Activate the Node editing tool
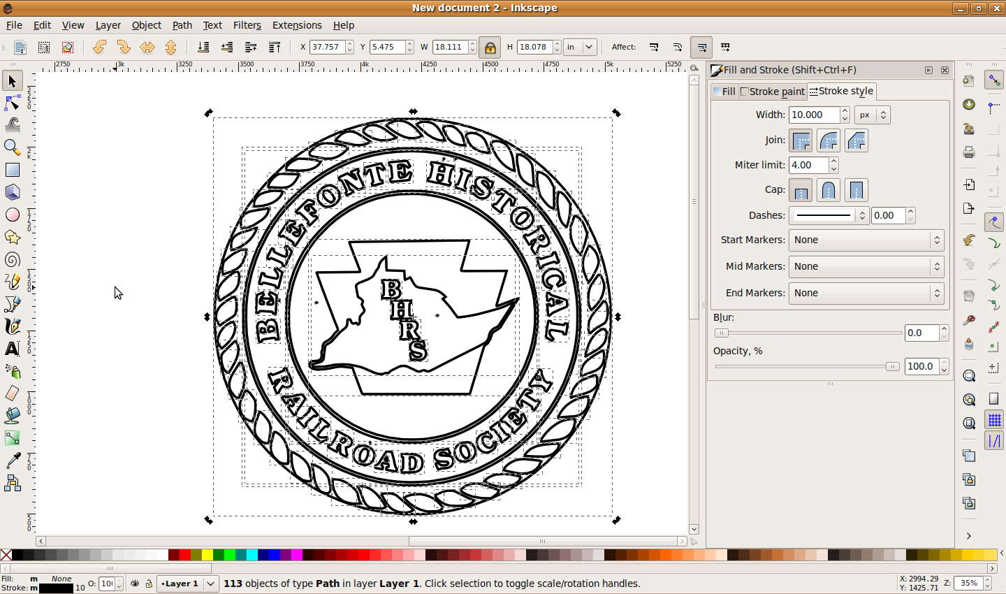The width and height of the screenshot is (1006, 594). (12, 103)
